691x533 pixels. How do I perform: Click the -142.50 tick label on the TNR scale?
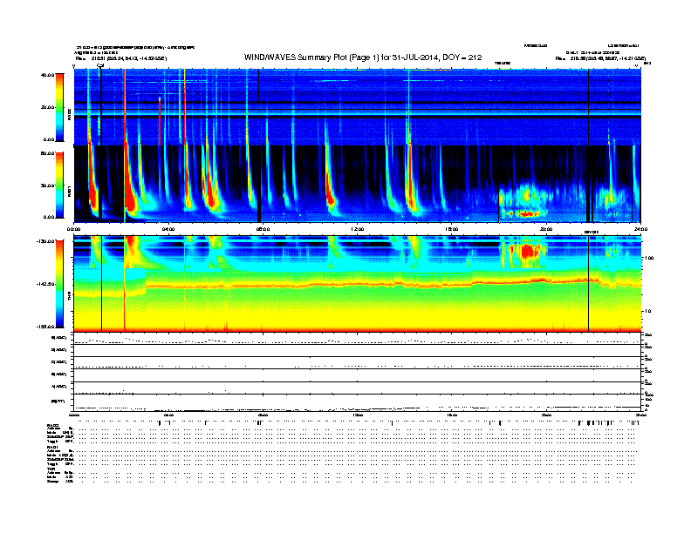click(45, 284)
